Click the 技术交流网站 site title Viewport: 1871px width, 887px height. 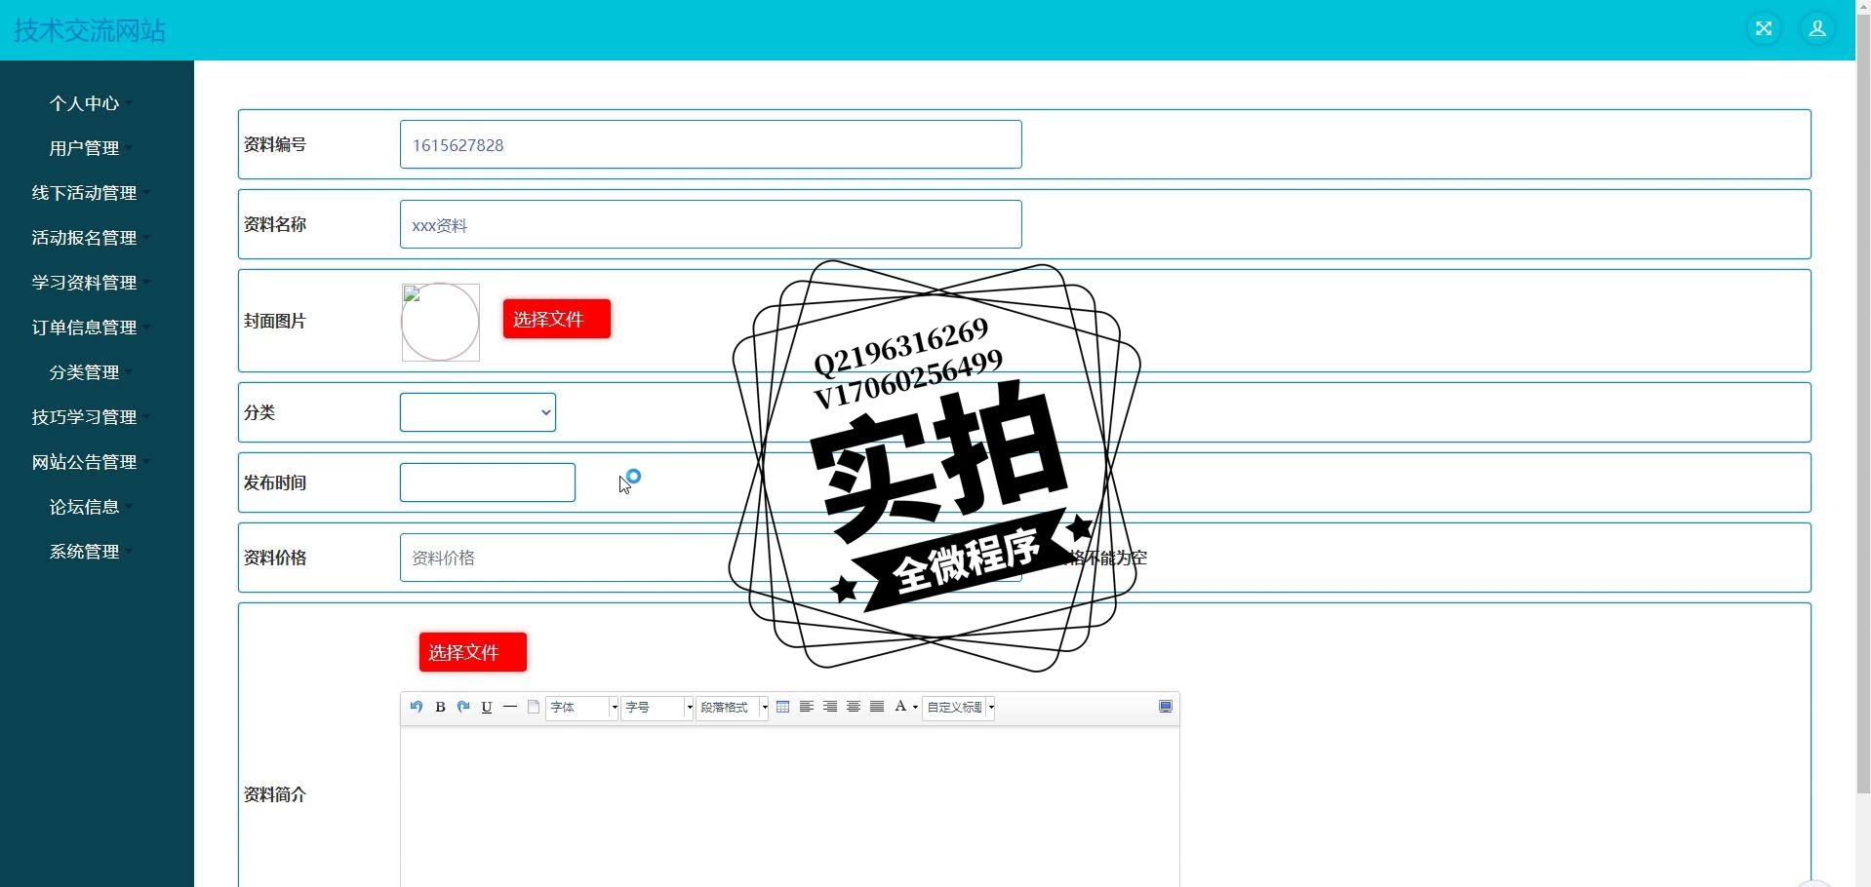point(90,30)
